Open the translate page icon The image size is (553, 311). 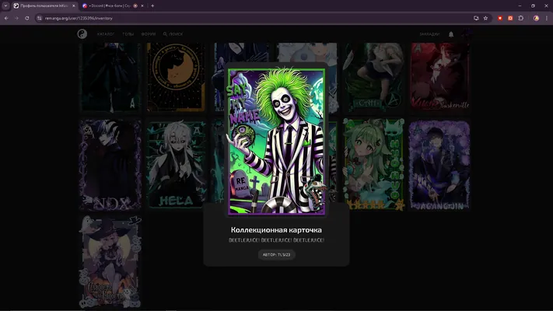(476, 18)
